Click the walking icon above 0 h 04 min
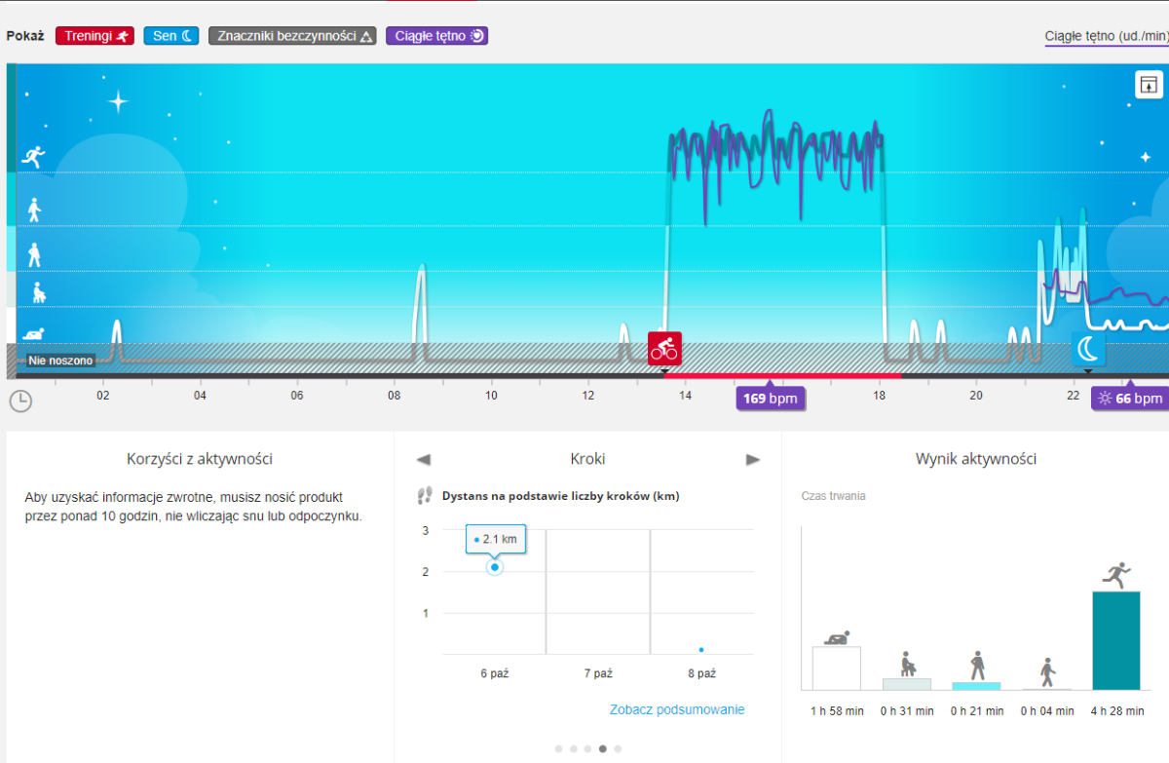Viewport: 1169px width, 763px height. coord(1047,672)
